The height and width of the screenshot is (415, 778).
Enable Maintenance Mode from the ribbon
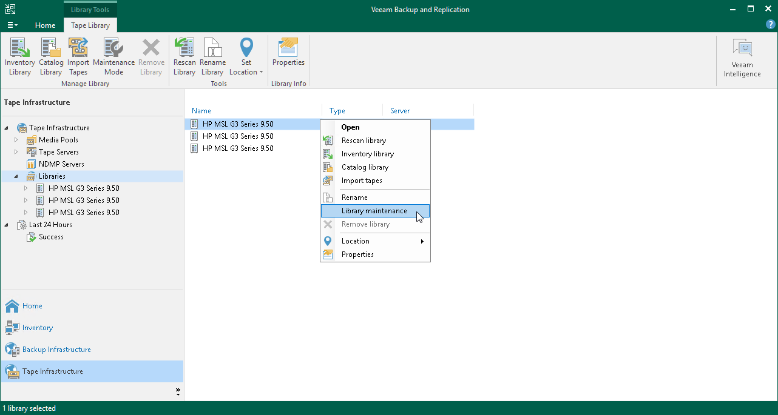(x=113, y=55)
